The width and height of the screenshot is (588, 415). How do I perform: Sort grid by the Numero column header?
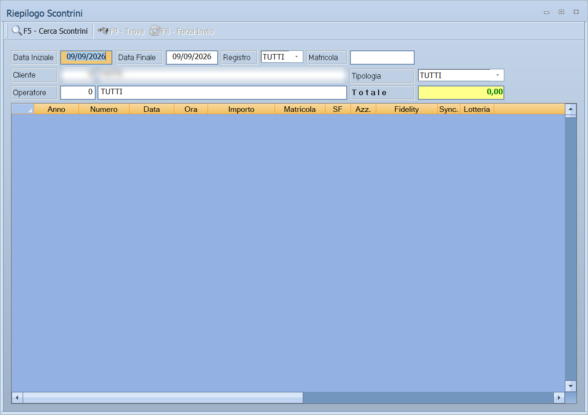point(104,109)
